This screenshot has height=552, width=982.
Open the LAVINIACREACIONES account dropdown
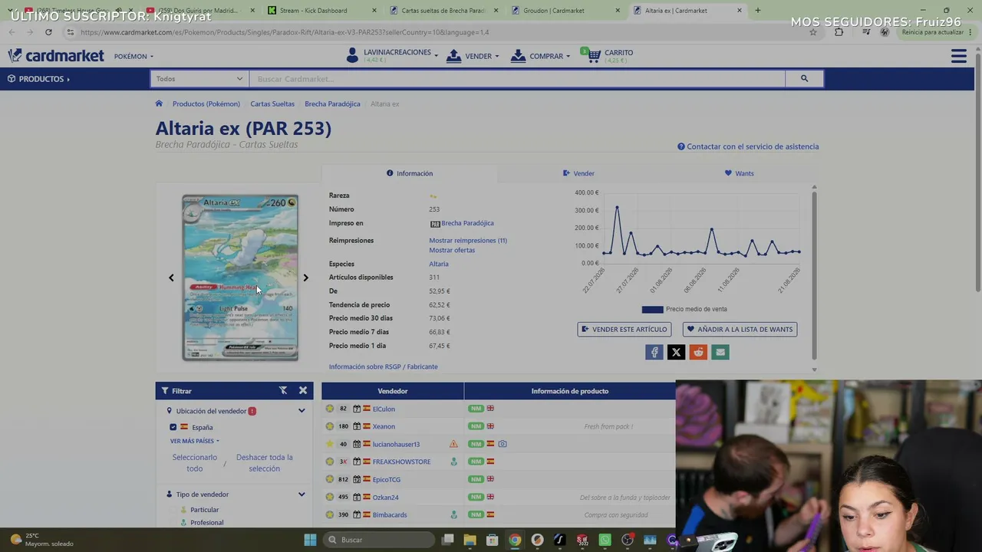click(x=392, y=55)
